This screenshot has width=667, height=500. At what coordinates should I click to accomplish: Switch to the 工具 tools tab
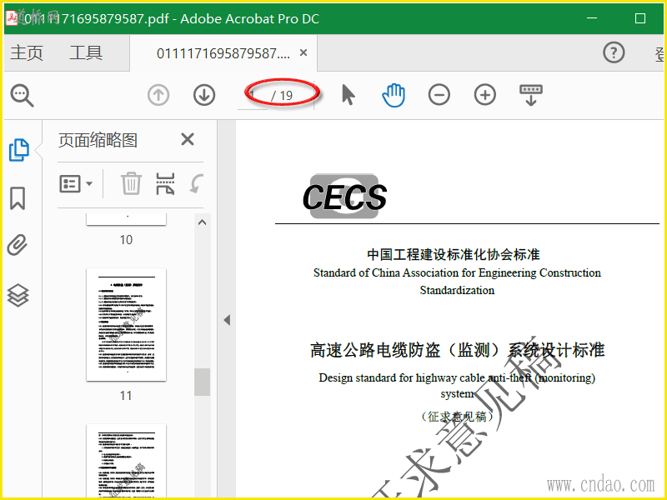click(86, 53)
